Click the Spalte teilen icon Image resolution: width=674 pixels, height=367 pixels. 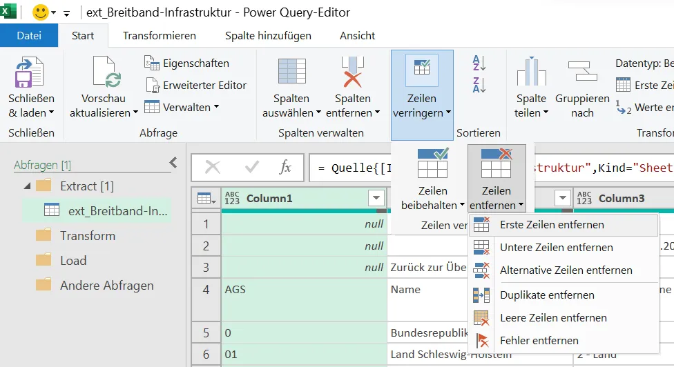(531, 71)
